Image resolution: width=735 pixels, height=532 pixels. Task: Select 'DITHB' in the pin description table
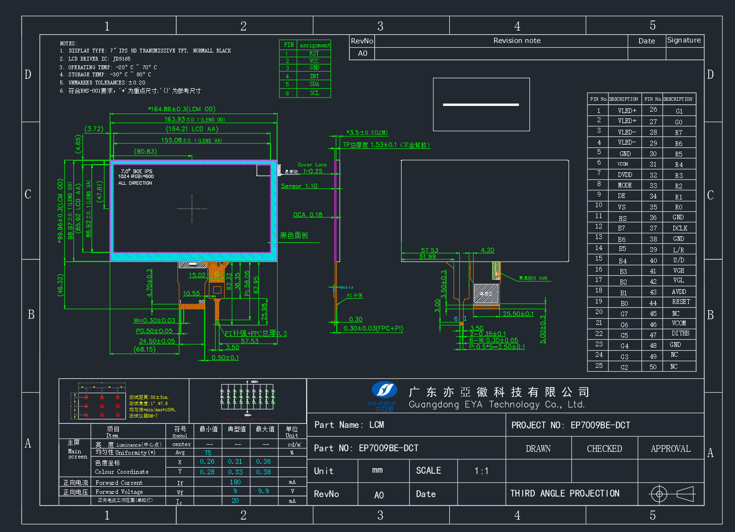click(681, 334)
